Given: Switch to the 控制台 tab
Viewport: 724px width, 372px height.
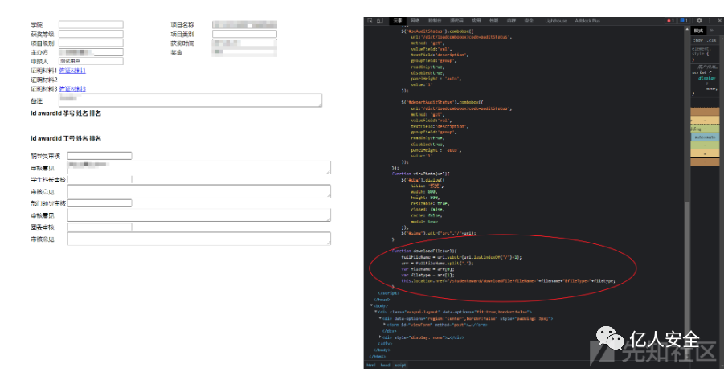Looking at the screenshot, I should [435, 21].
